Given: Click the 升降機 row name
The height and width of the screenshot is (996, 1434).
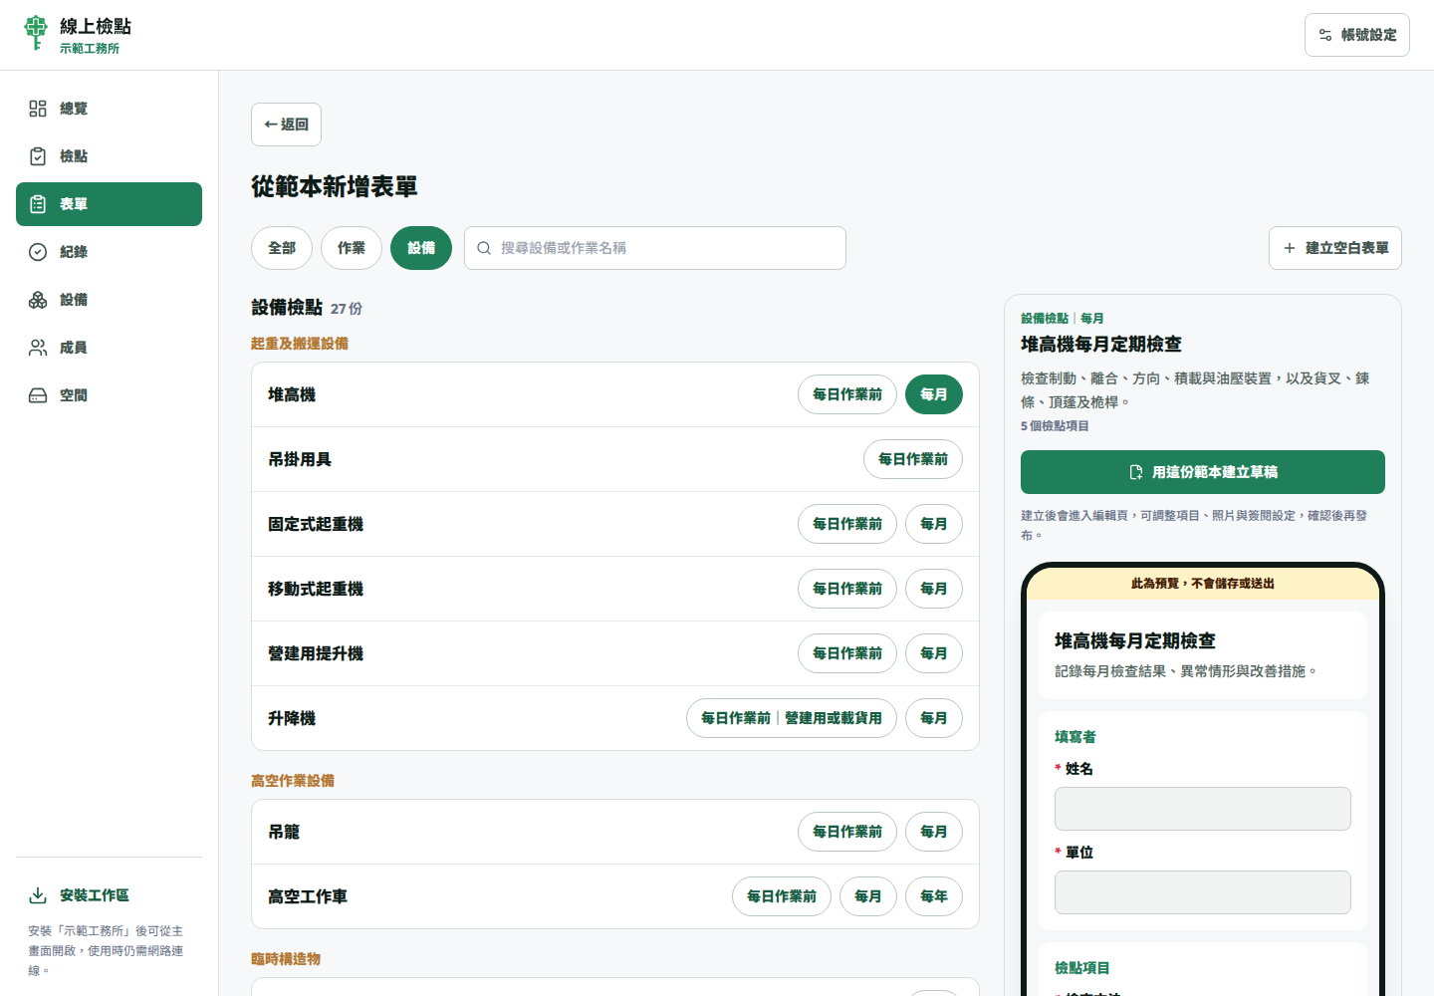Looking at the screenshot, I should tap(292, 718).
